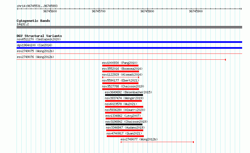Open esv1000930 (Pang2010) variant label
This screenshot has width=250, height=153.
click(x=120, y=63)
